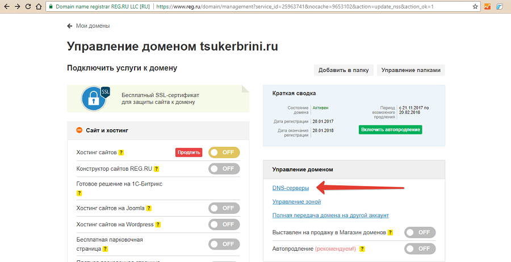Open help icon next to Автопродление
The image size is (511, 262).
click(x=362, y=249)
